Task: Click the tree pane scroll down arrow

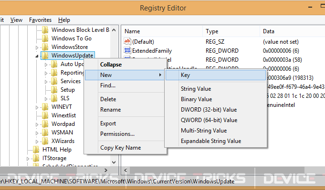Action: (x=114, y=162)
